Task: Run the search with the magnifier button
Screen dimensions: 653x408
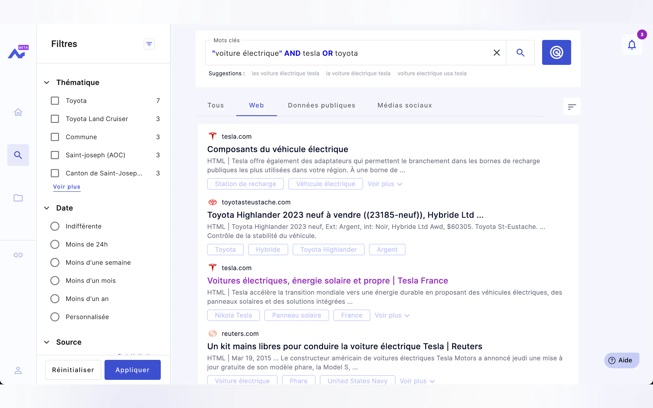Action: tap(520, 53)
